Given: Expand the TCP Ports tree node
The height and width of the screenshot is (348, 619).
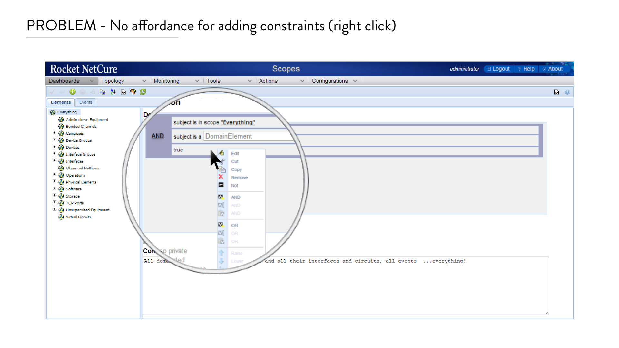Looking at the screenshot, I should pyautogui.click(x=54, y=203).
